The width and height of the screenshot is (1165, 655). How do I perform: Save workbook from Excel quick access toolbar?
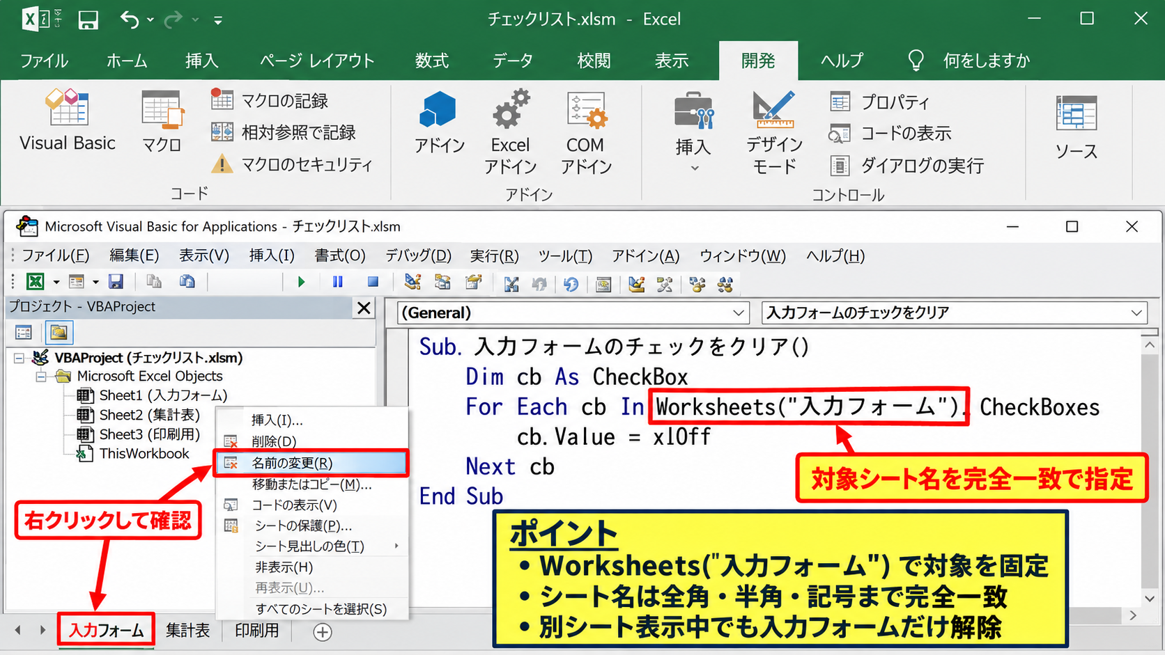[x=88, y=19]
